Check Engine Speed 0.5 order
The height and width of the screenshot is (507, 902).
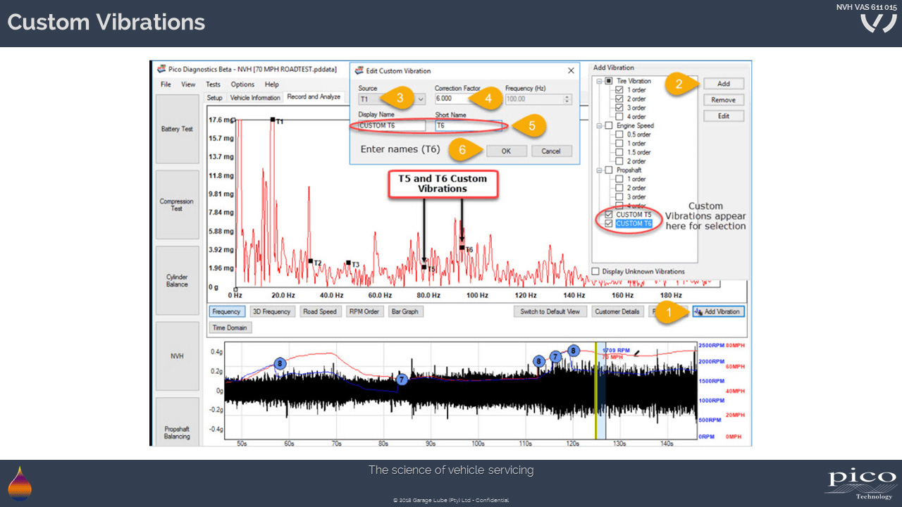(619, 134)
